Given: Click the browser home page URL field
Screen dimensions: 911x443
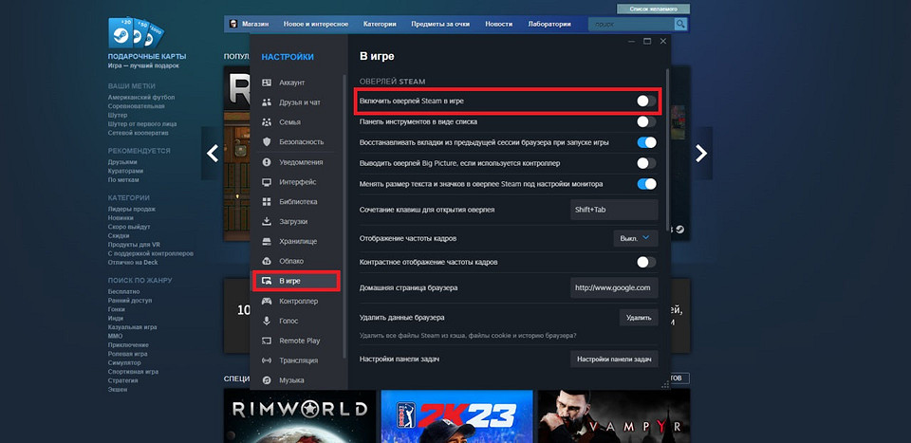Looking at the screenshot, I should (x=614, y=287).
